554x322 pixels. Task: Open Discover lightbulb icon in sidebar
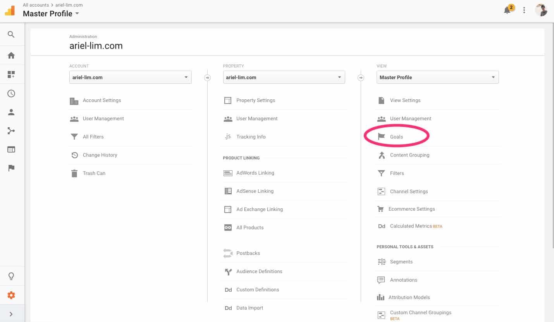(11, 276)
